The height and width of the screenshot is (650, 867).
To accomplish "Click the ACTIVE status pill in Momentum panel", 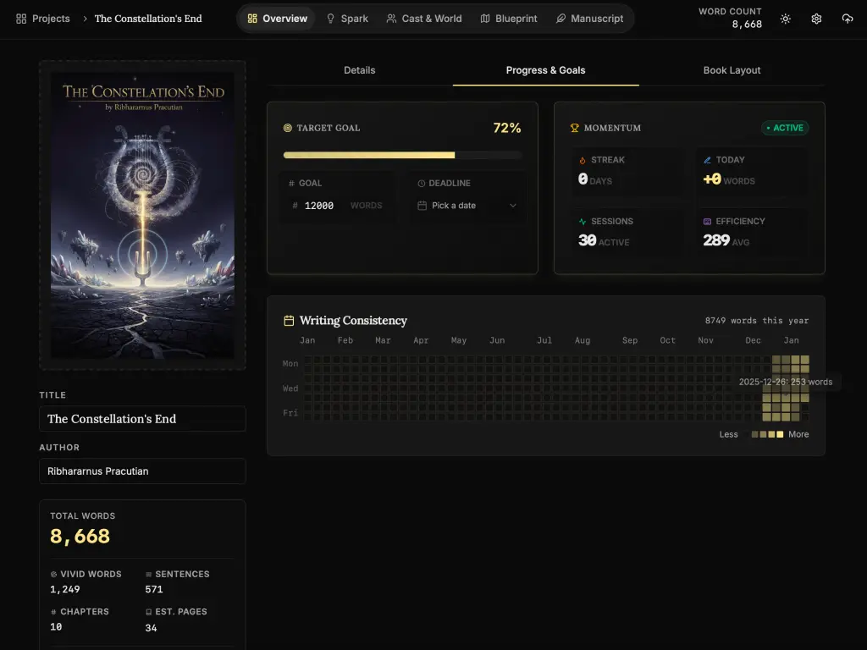I will [x=784, y=128].
